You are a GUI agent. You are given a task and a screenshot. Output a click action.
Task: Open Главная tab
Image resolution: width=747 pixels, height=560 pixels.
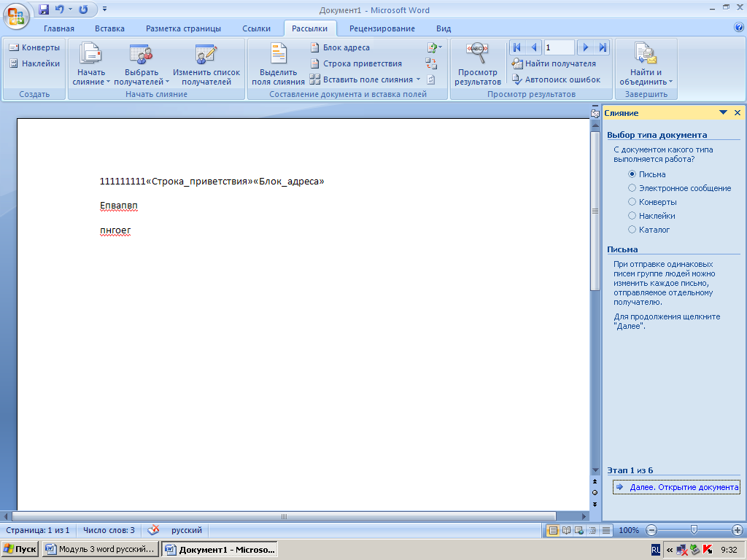tap(59, 28)
